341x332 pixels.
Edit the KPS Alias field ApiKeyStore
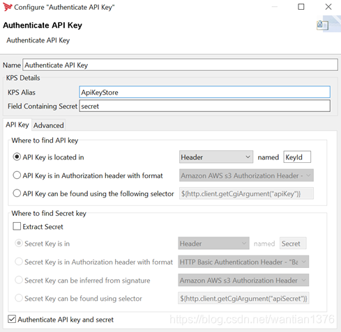click(204, 93)
